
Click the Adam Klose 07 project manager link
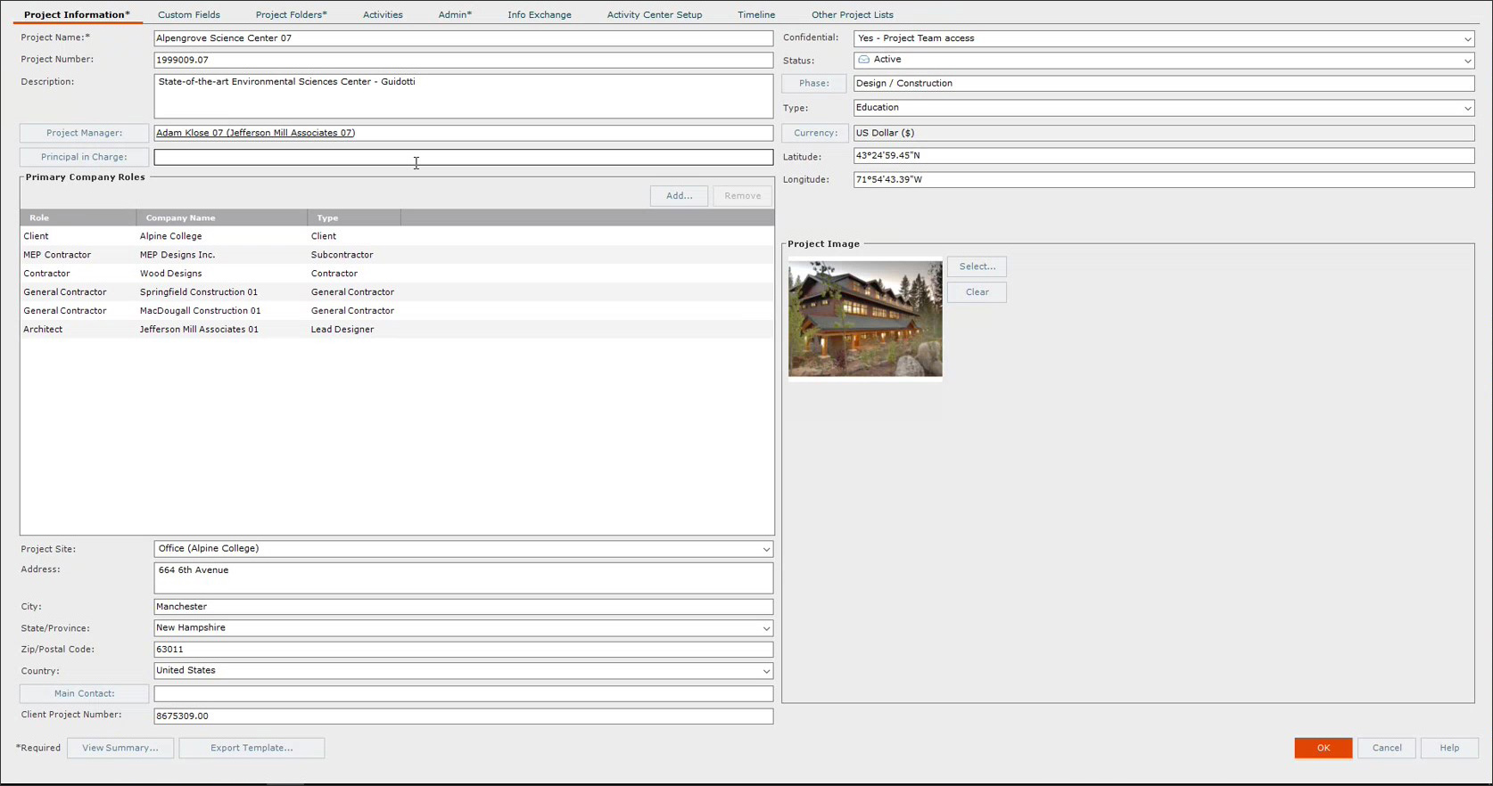(x=255, y=133)
